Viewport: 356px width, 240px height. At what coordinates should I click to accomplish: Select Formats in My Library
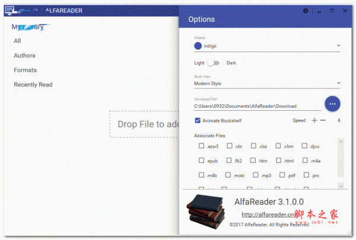tap(25, 70)
